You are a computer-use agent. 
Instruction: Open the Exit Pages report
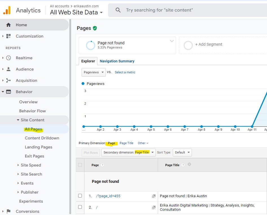(34, 156)
